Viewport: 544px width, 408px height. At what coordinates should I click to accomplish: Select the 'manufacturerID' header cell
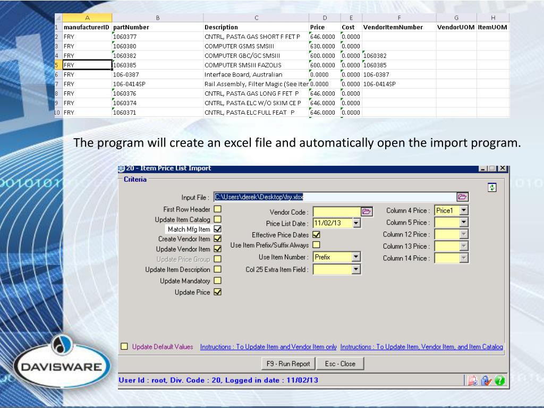tap(87, 27)
